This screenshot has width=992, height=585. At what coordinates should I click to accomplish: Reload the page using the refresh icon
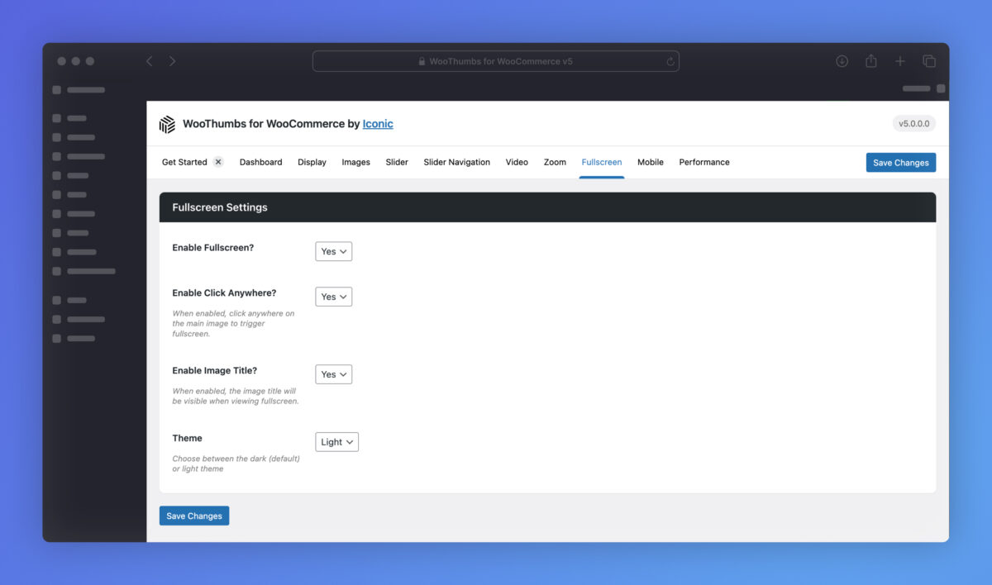670,61
